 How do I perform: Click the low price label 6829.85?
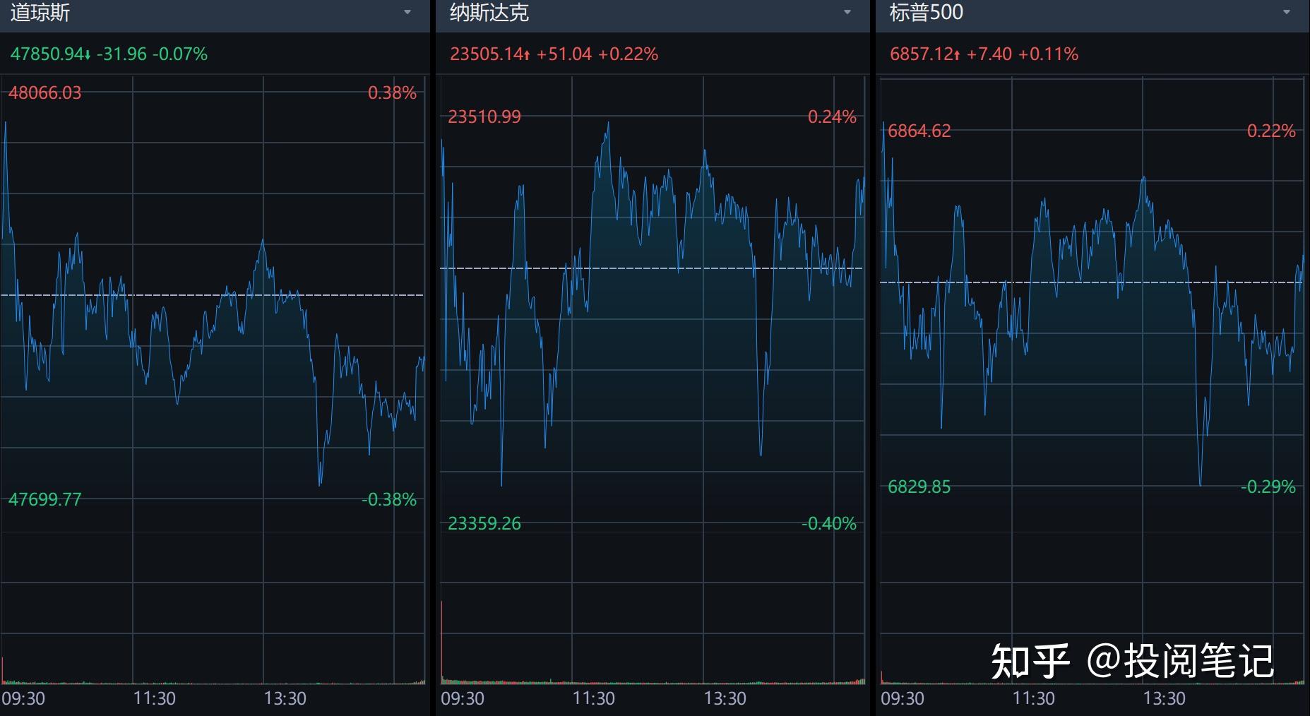[x=920, y=486]
